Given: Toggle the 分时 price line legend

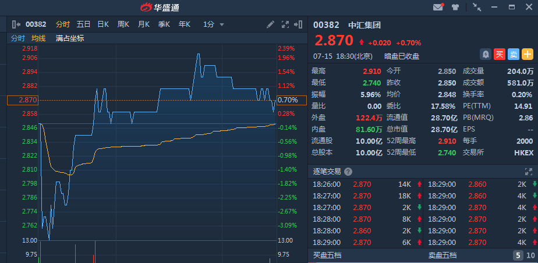Looking at the screenshot, I should pyautogui.click(x=18, y=38).
